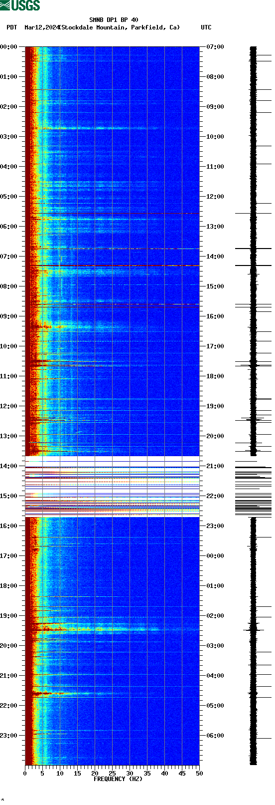
Task: Click the 07:00 UTC time label
Action: click(215, 47)
